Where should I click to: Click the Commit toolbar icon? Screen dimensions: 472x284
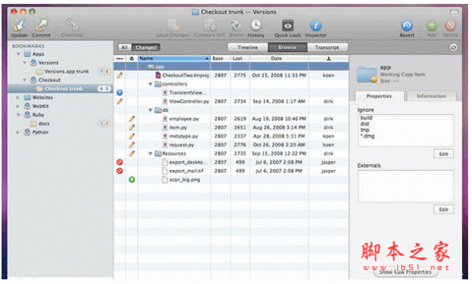(x=41, y=25)
